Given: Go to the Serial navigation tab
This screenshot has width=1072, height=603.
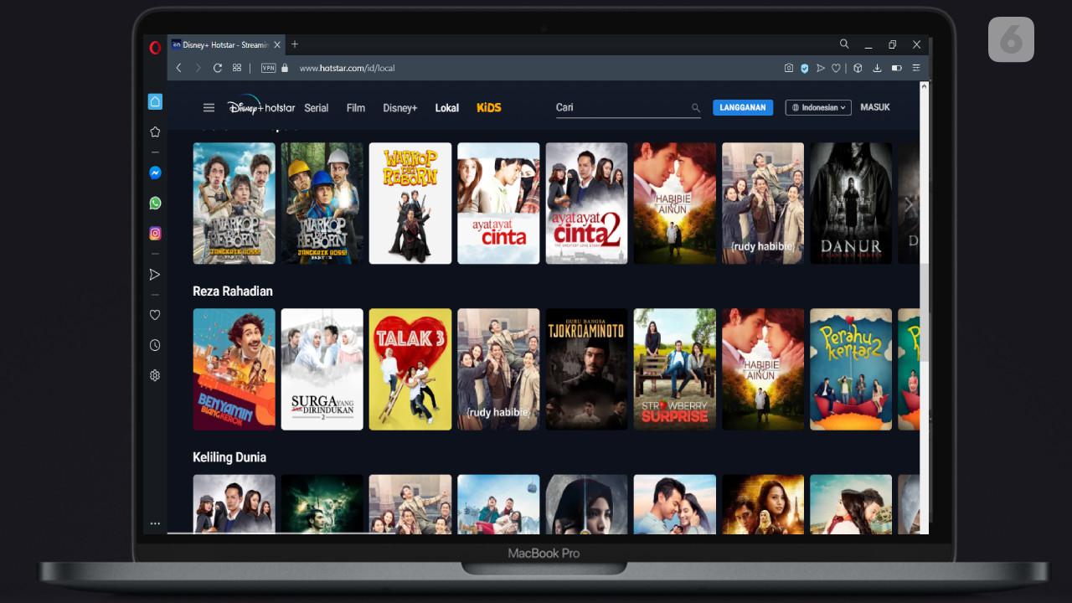Looking at the screenshot, I should coord(316,108).
